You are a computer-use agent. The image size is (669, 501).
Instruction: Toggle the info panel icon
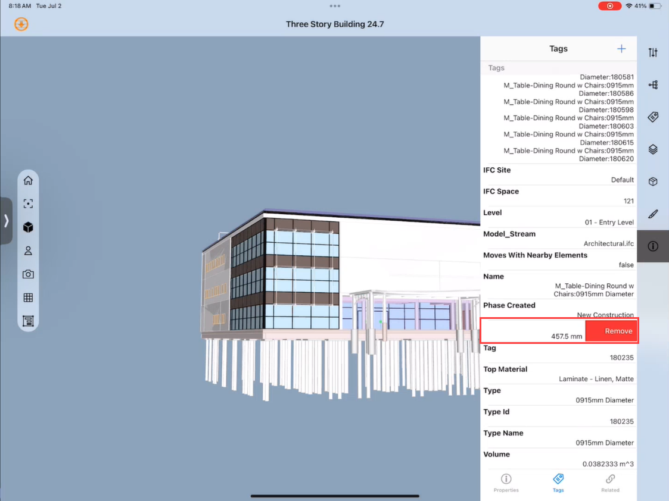click(x=653, y=246)
